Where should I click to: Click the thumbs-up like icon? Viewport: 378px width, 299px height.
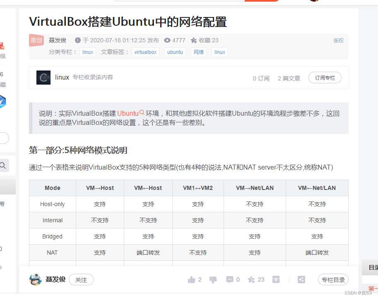click(191, 280)
